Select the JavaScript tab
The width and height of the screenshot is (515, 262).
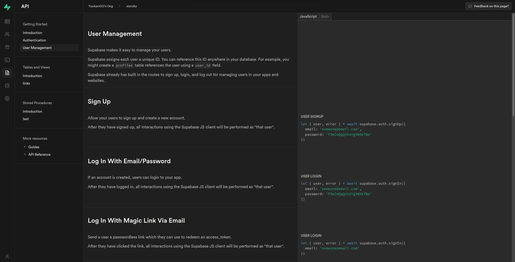point(308,16)
